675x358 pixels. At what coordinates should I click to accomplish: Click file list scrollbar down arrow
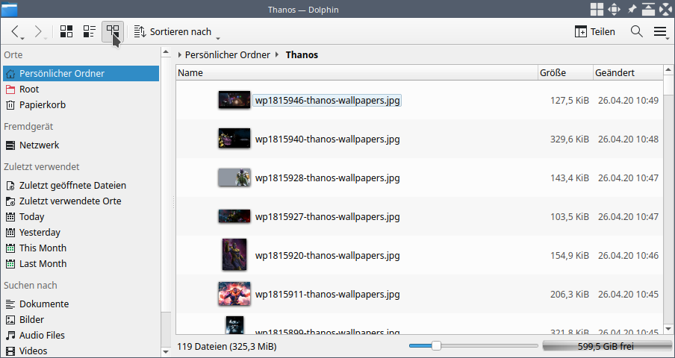tap(668, 329)
